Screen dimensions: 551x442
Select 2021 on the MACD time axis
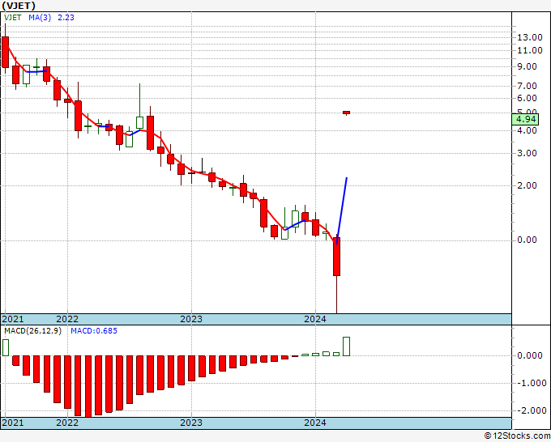[13, 423]
